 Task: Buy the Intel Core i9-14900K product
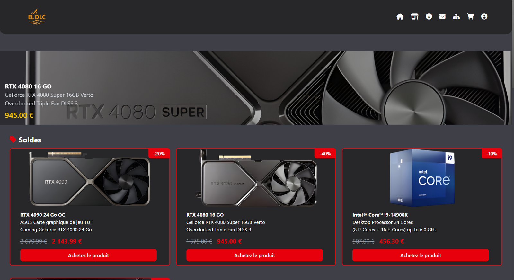tap(421, 255)
